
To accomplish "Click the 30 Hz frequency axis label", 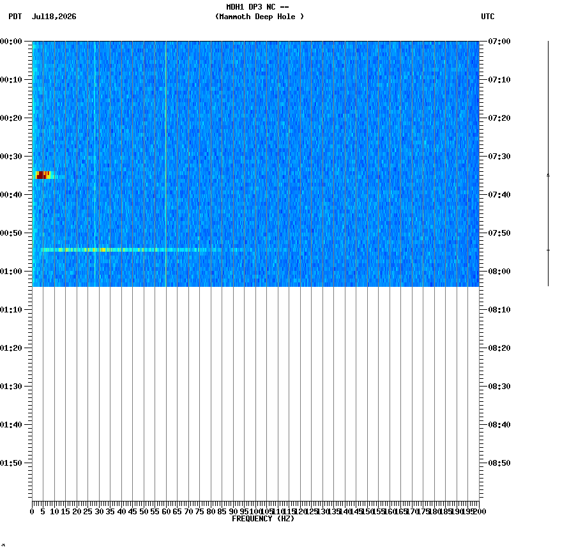I will click(99, 511).
